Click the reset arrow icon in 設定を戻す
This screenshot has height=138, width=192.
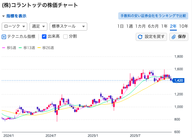tap(140, 37)
